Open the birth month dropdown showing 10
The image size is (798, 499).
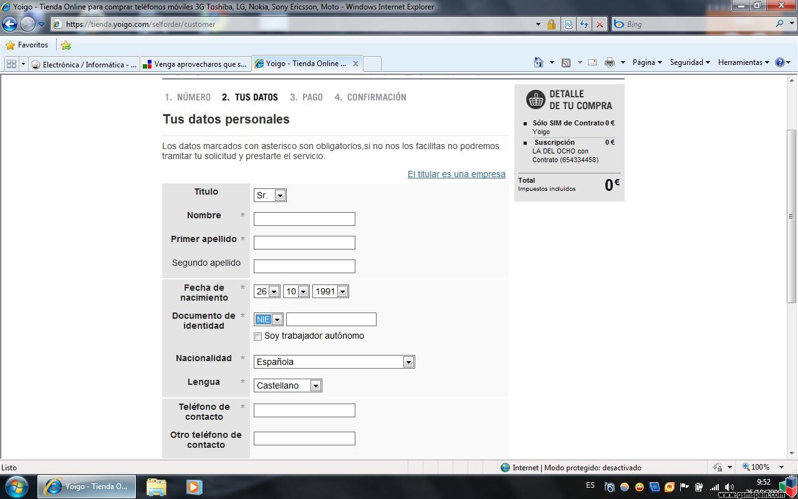296,291
